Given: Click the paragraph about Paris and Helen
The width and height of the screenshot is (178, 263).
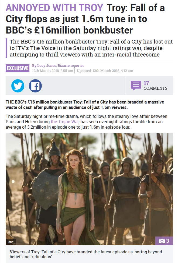Looking at the screenshot, I should click(87, 122).
